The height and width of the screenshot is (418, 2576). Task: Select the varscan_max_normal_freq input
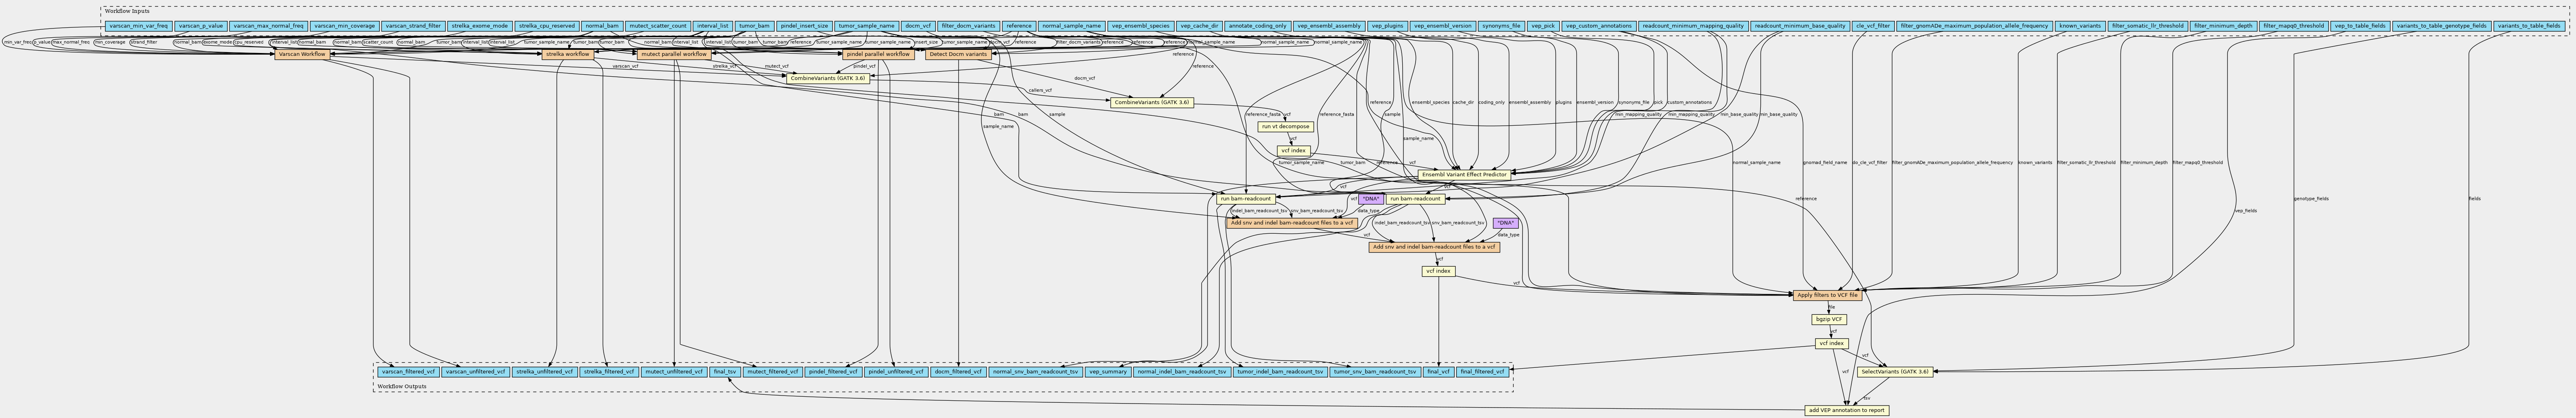[267, 26]
